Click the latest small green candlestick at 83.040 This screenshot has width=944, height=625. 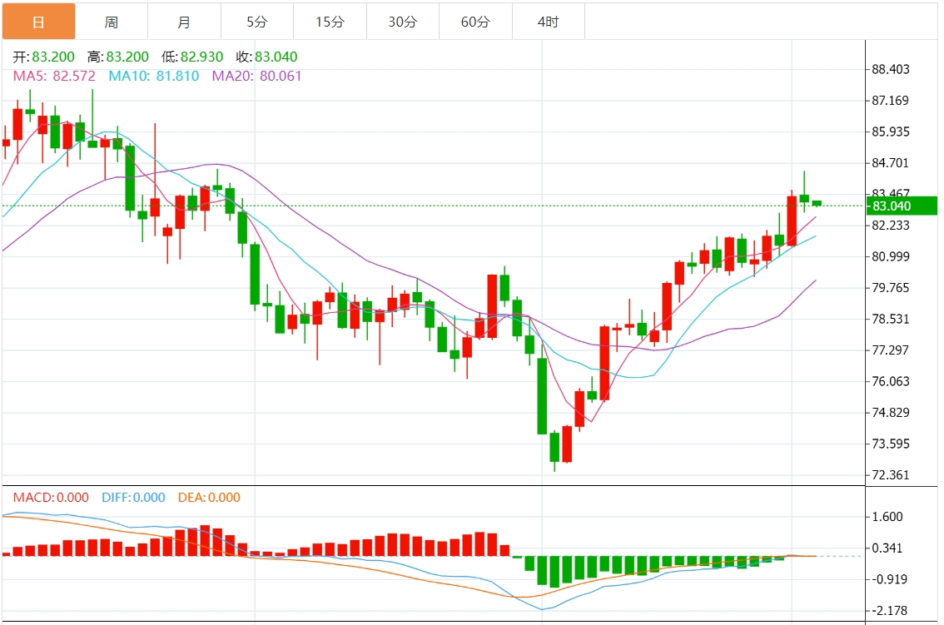click(x=817, y=204)
